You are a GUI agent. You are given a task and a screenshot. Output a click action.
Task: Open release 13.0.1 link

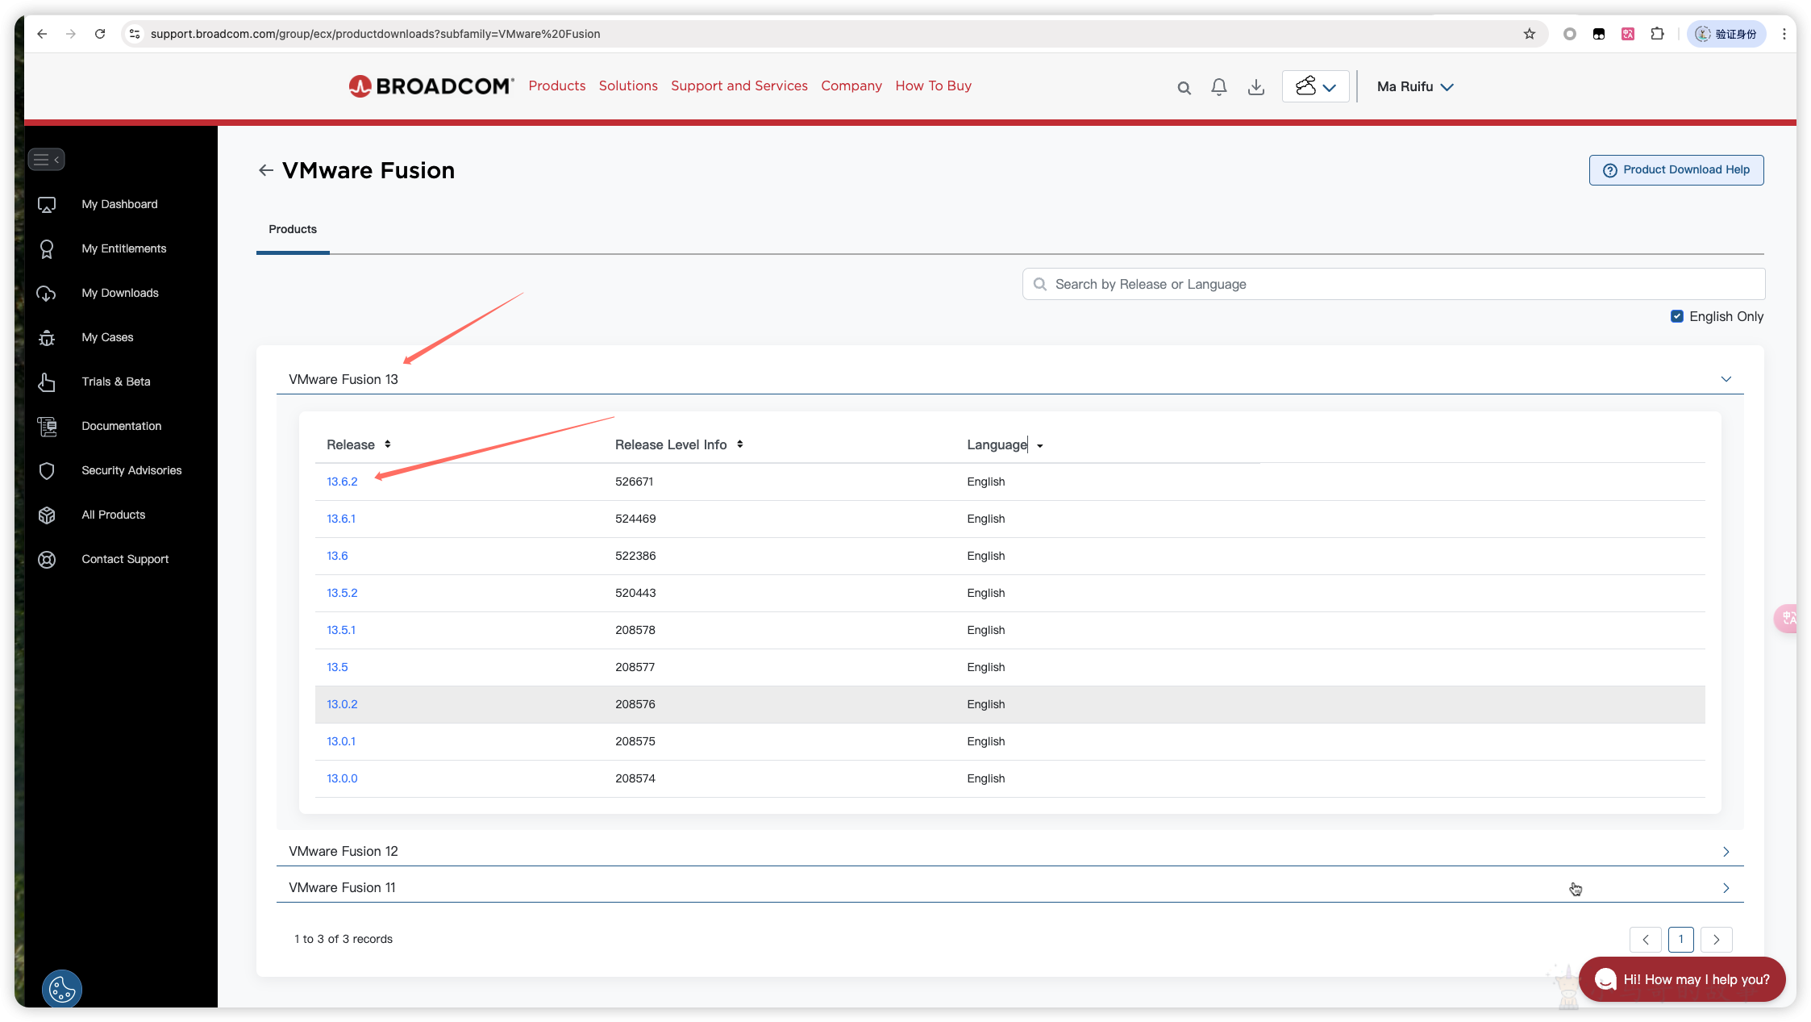tap(341, 741)
